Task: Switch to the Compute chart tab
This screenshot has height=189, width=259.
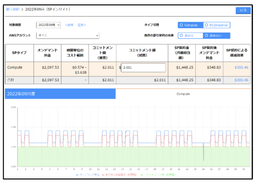Action: [x=183, y=94]
